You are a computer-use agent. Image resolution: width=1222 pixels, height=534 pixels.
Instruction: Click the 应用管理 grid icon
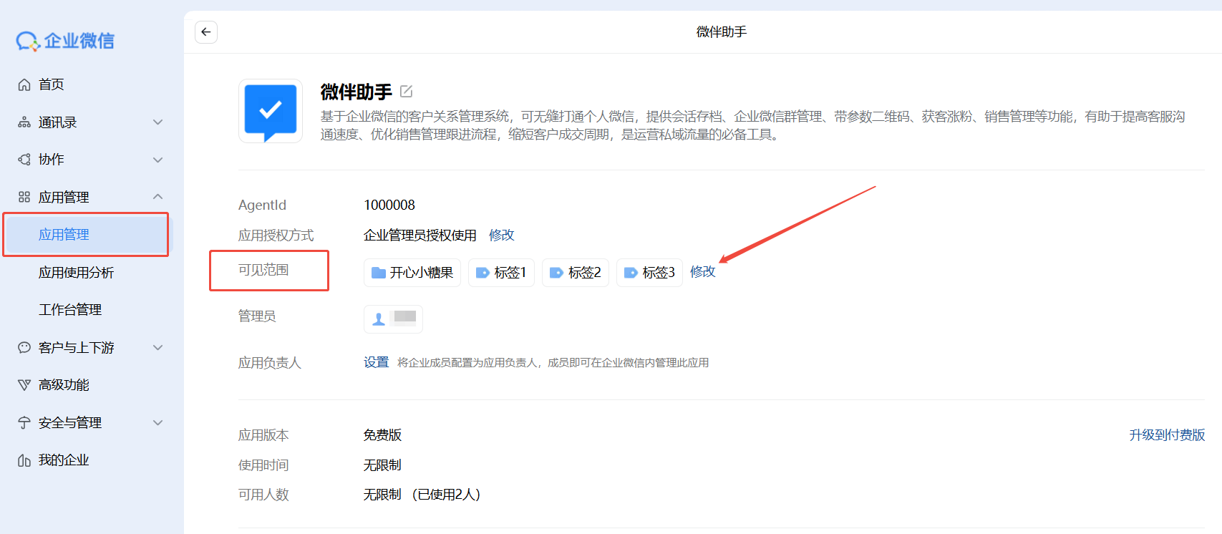pyautogui.click(x=24, y=197)
